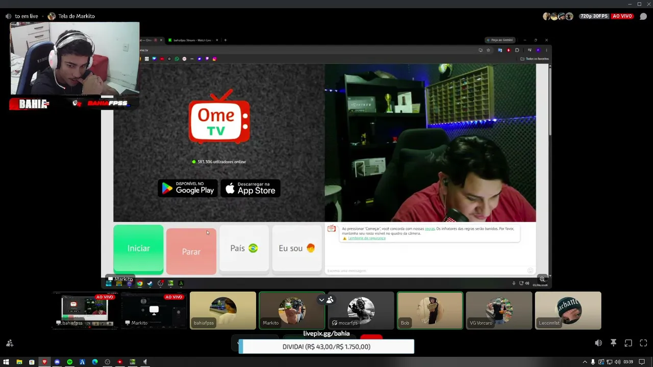The width and height of the screenshot is (653, 367).
Task: Open the Steam icon in the streamed taskbar
Action: point(149,283)
